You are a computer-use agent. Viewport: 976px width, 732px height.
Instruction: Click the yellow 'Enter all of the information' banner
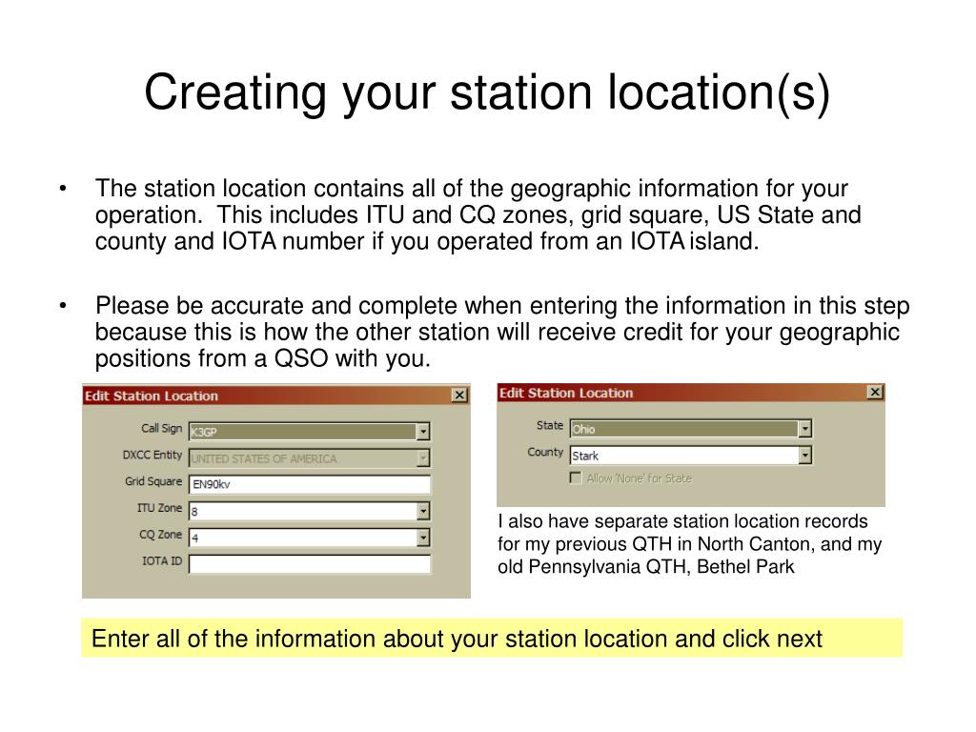click(492, 638)
